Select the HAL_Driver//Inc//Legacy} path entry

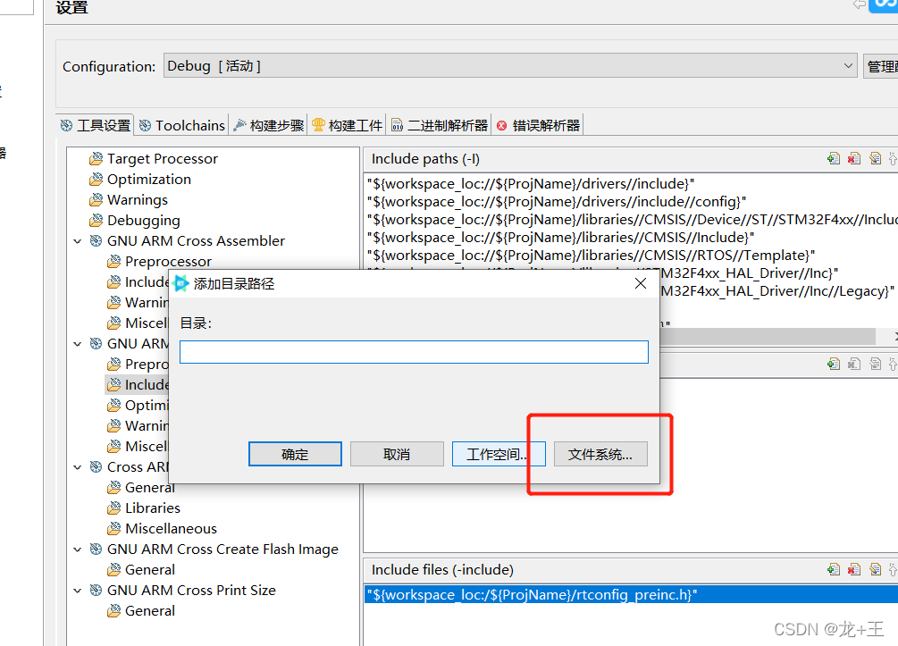point(777,291)
